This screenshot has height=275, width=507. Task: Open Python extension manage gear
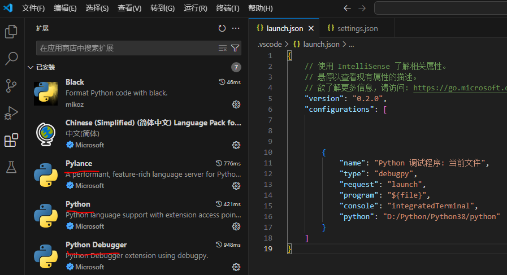coord(236,226)
